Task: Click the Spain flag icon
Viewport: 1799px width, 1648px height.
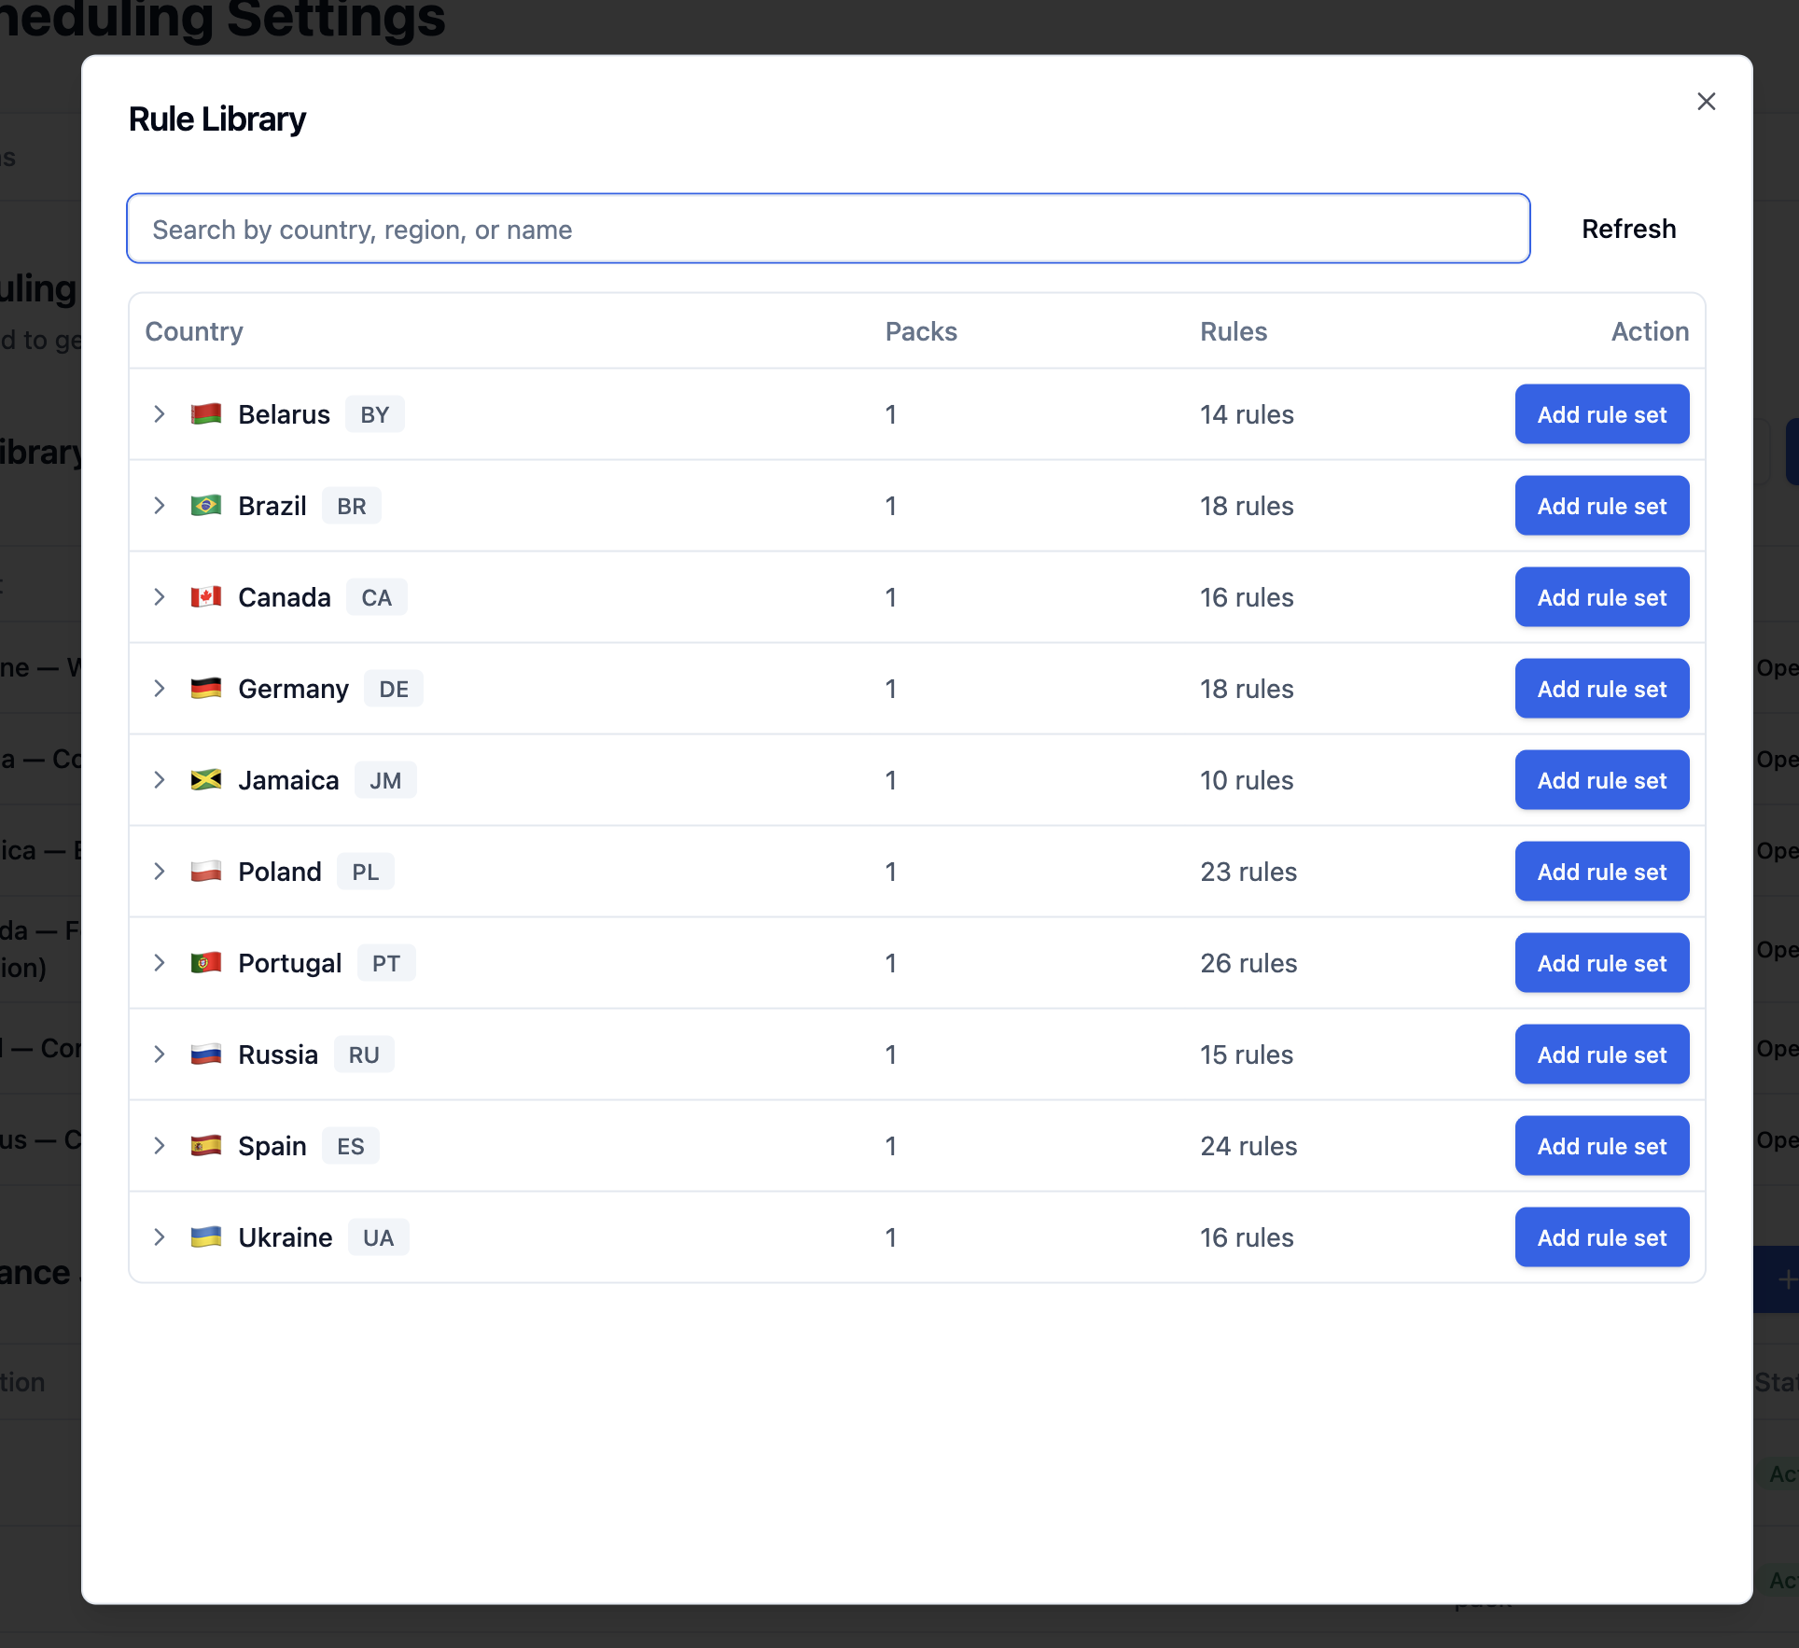Action: 206,1146
